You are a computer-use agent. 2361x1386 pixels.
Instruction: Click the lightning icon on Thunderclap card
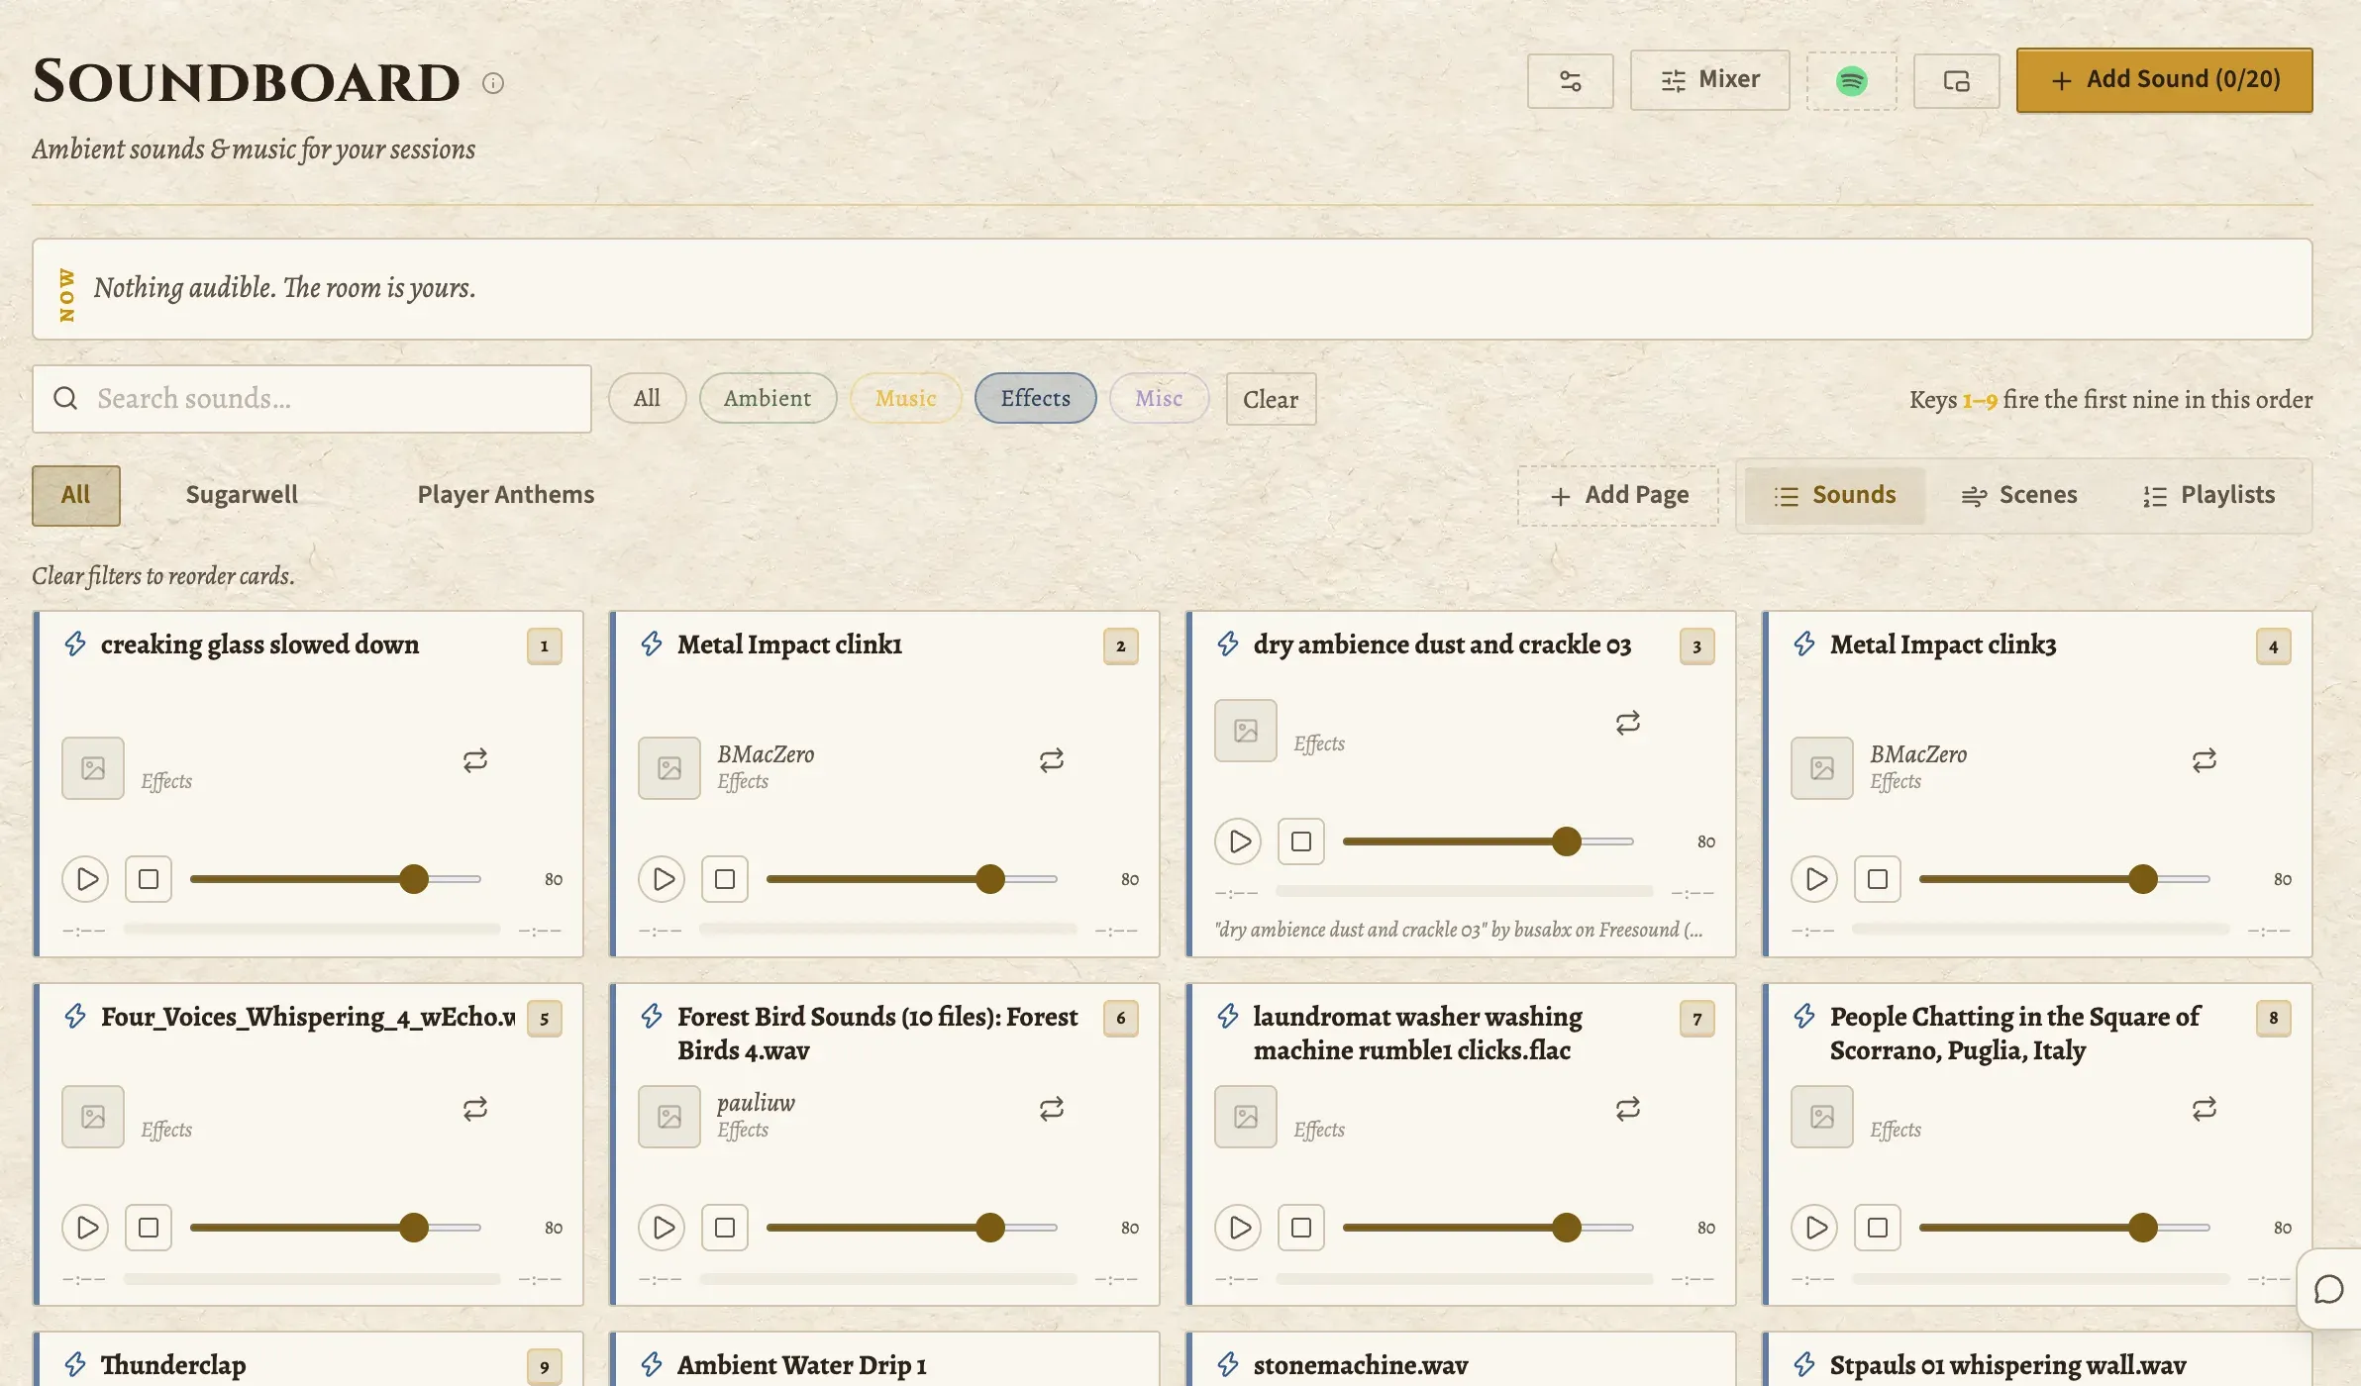(75, 1364)
